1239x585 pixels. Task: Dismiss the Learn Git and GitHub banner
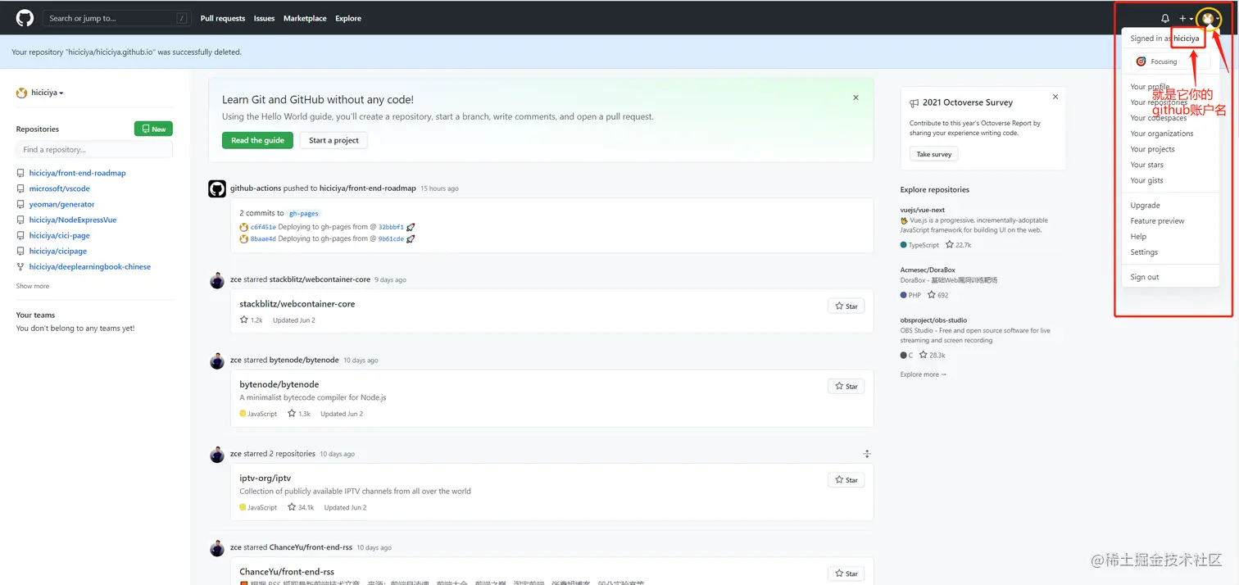click(x=855, y=97)
